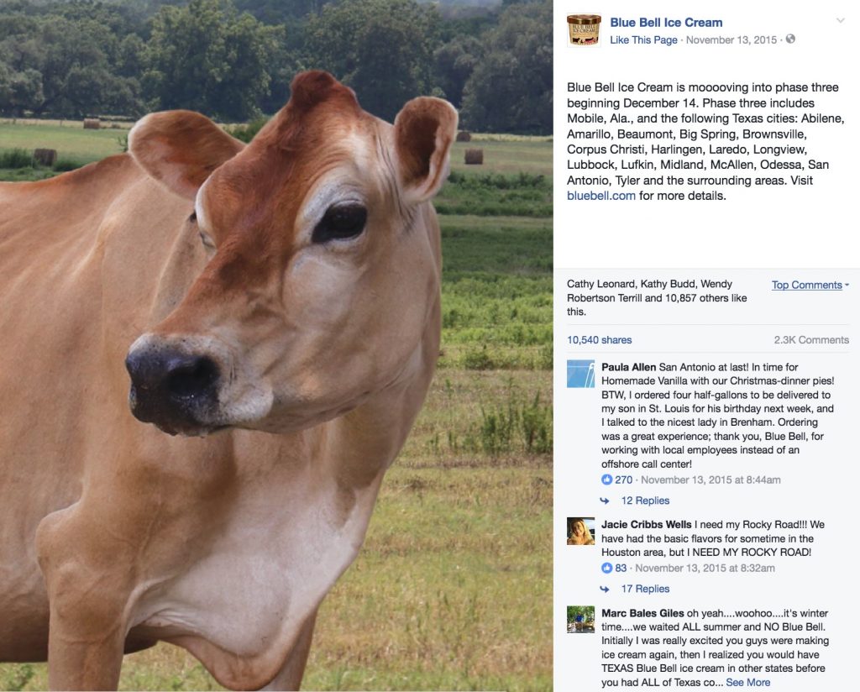
Task: Click the public globe privacy icon
Action: (790, 39)
